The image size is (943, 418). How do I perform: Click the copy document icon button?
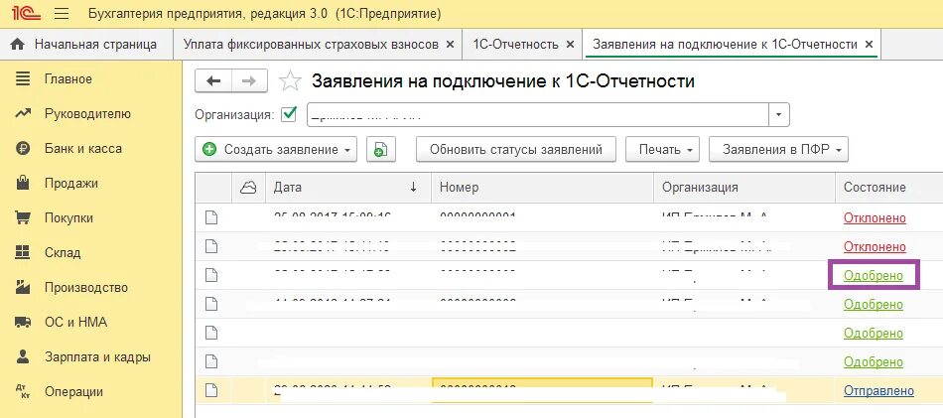click(381, 149)
